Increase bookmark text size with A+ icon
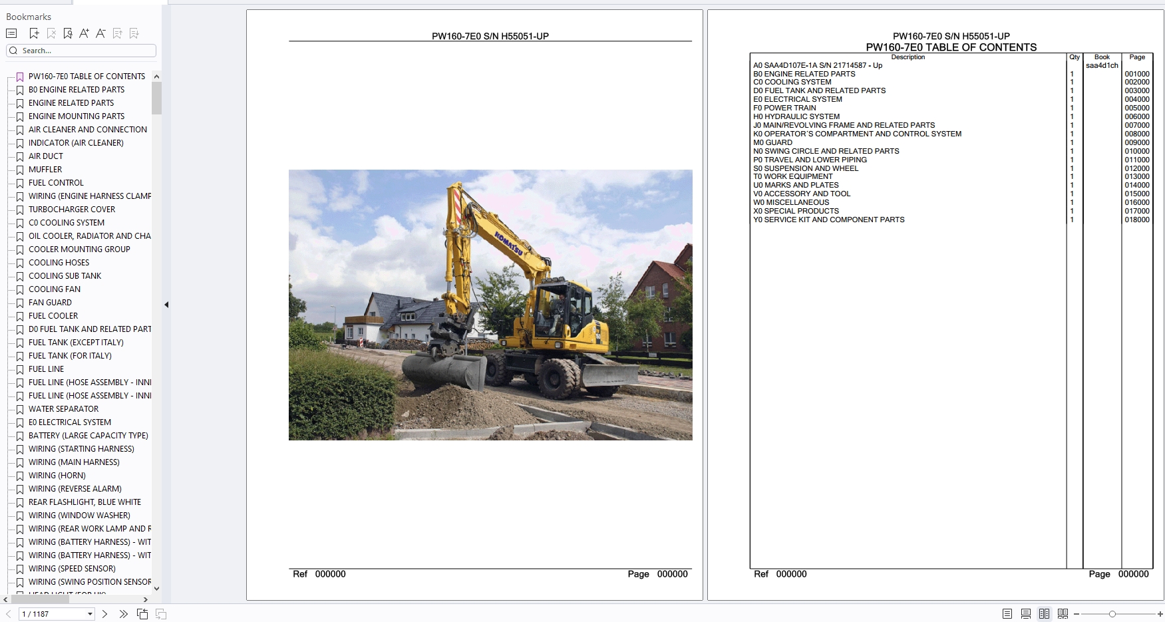This screenshot has height=622, width=1165. [x=84, y=33]
